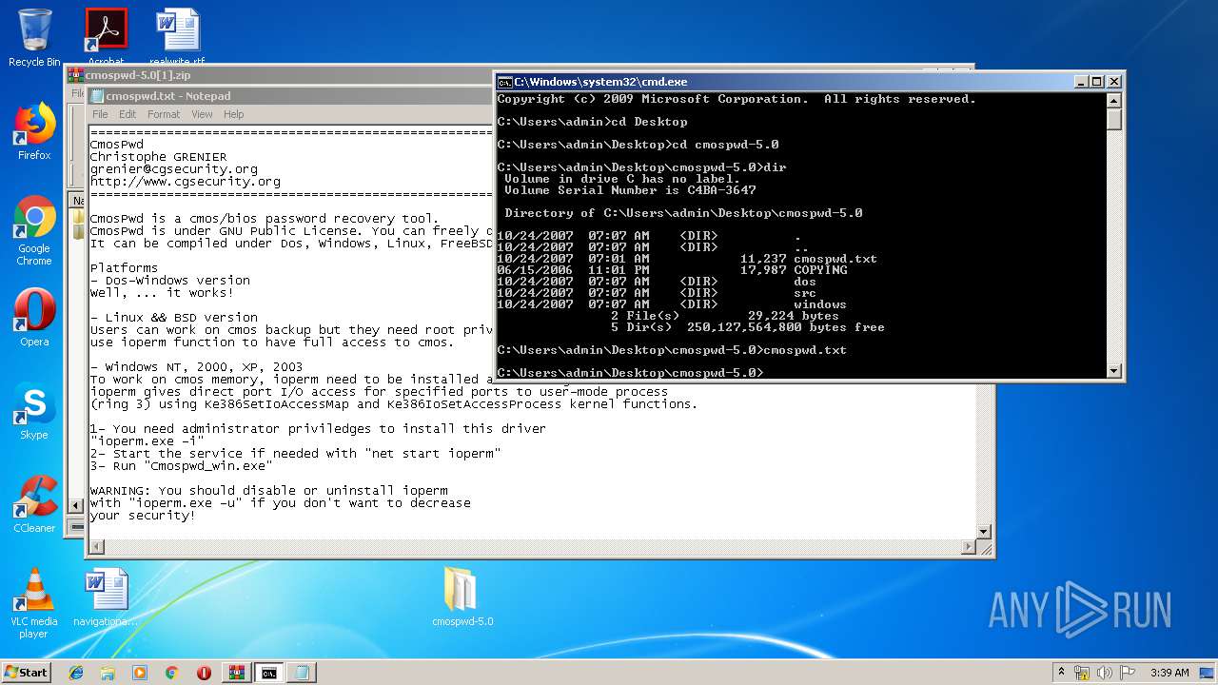Click '- Windows NT, 2000, XP, 2003' line
Screen dimensions: 1218x685
[x=197, y=367]
